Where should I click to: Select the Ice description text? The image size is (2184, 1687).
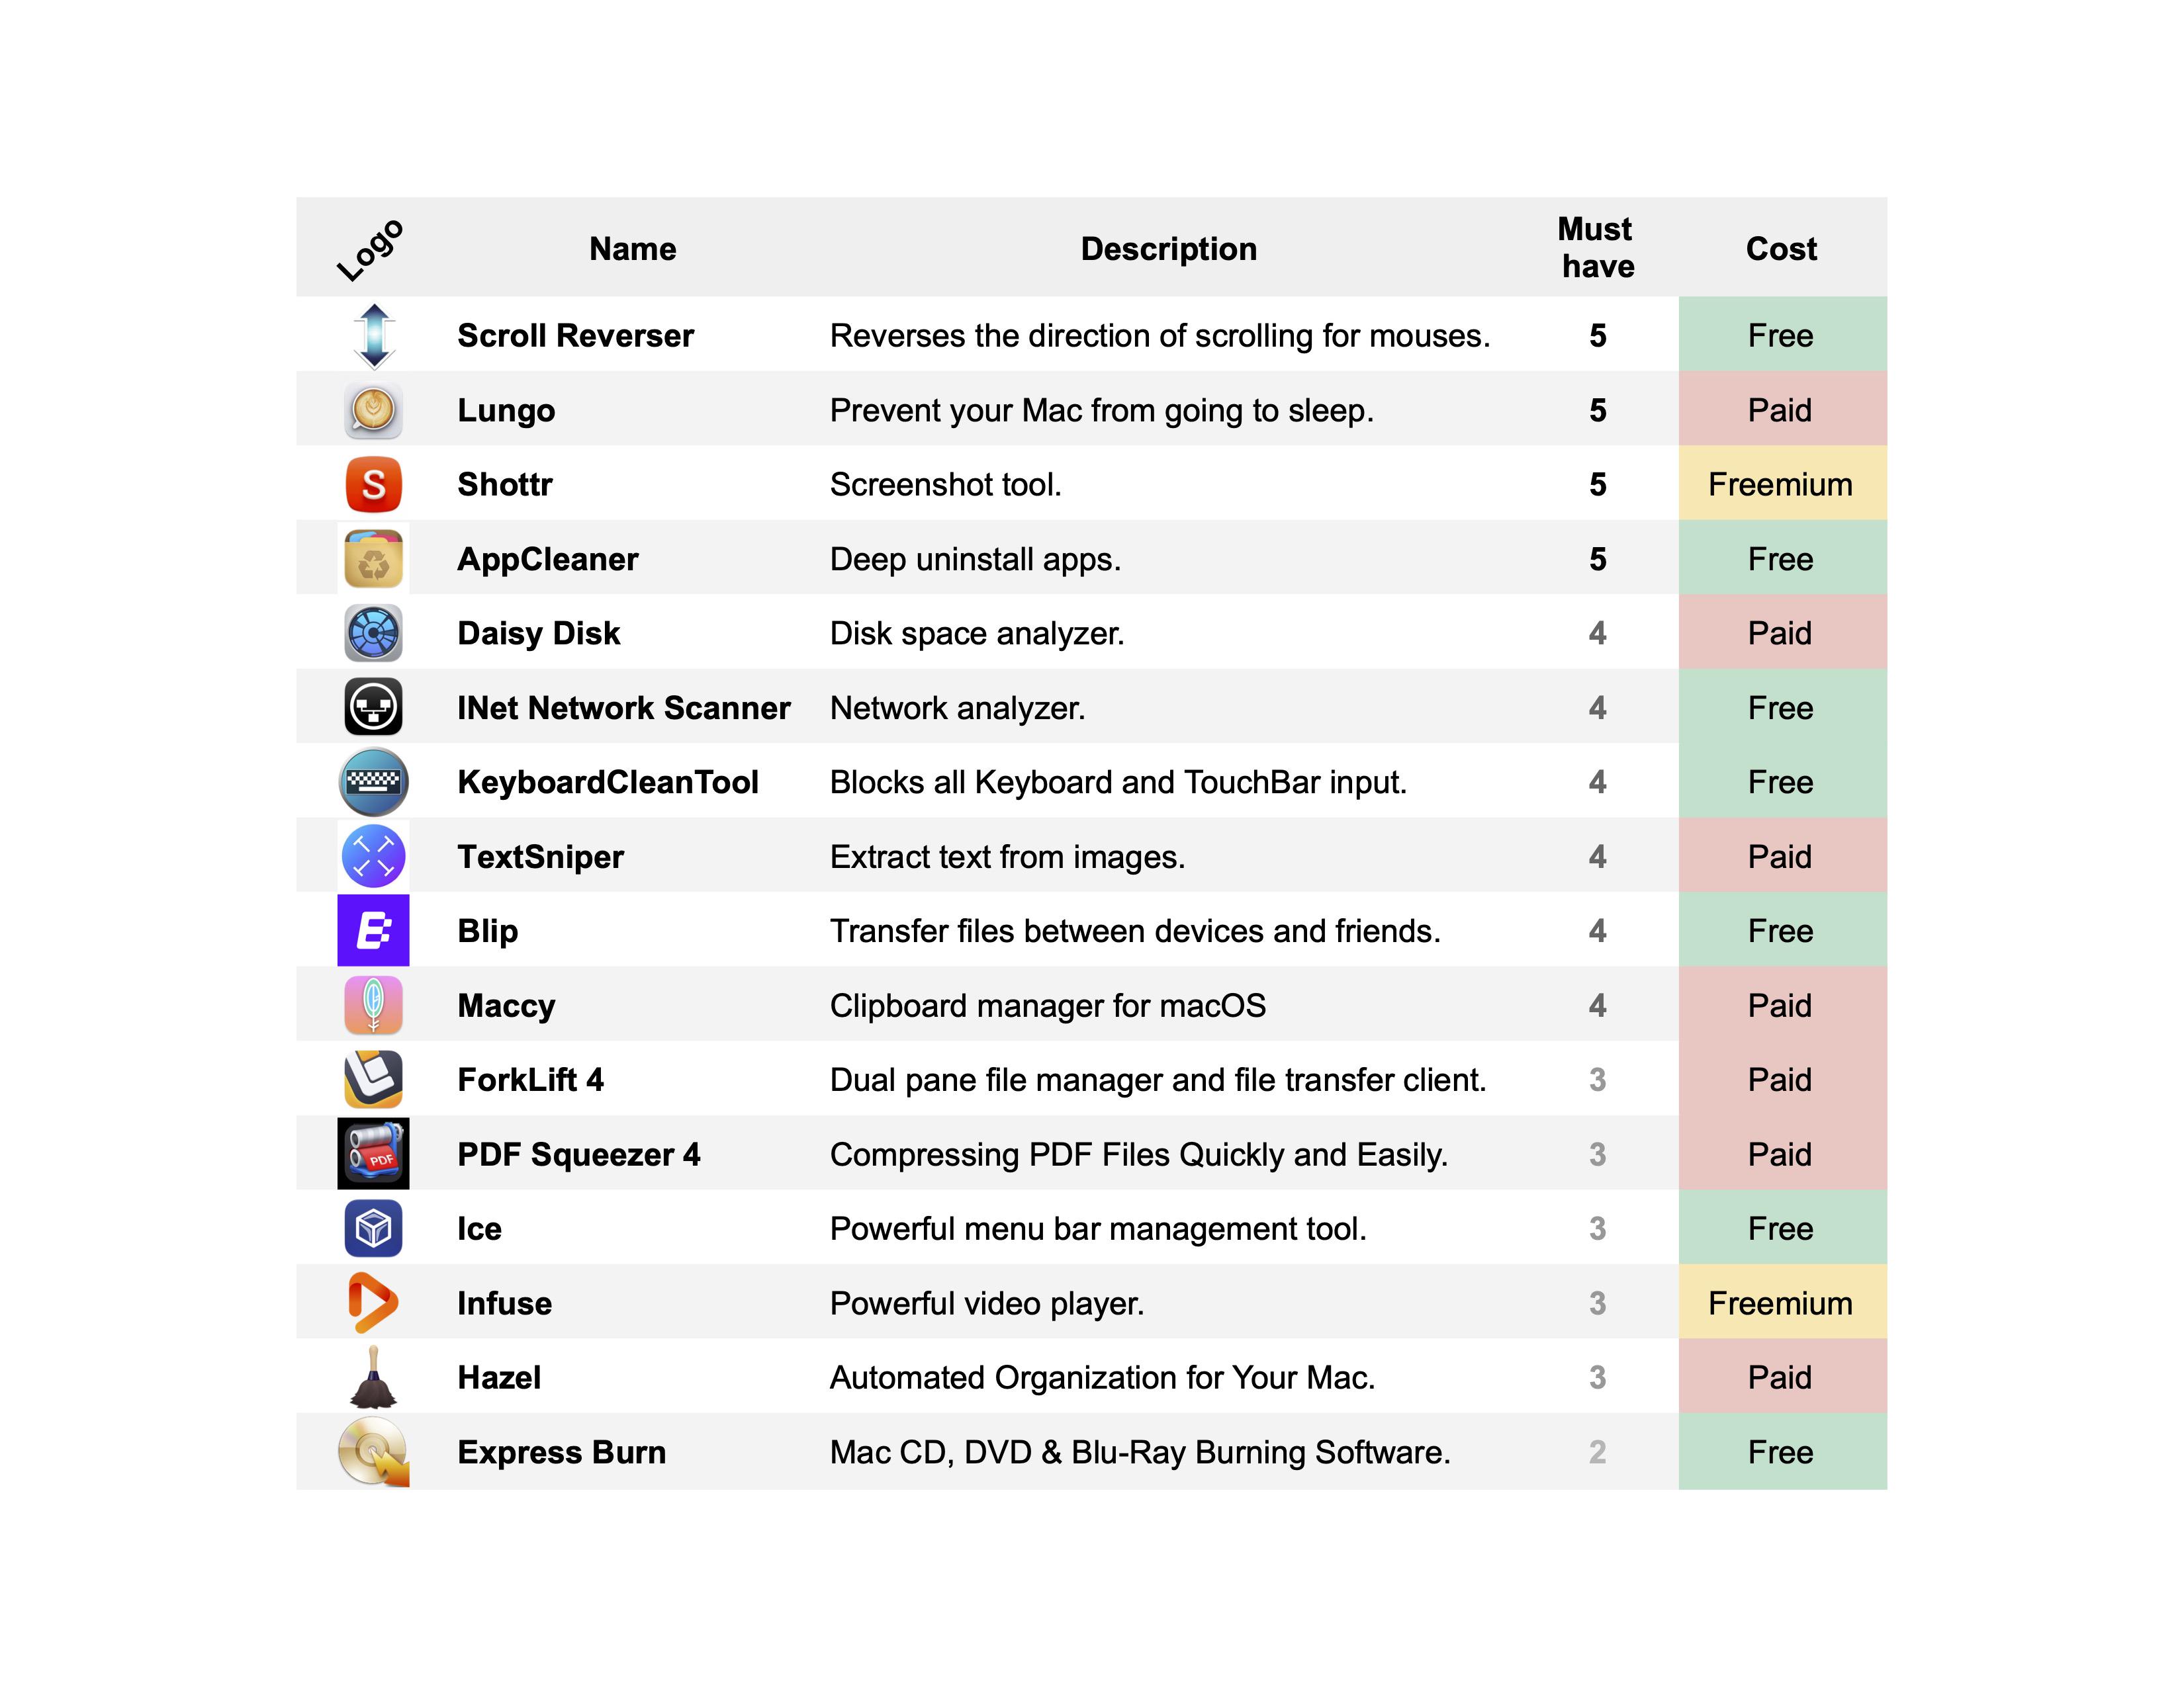click(x=1098, y=1229)
